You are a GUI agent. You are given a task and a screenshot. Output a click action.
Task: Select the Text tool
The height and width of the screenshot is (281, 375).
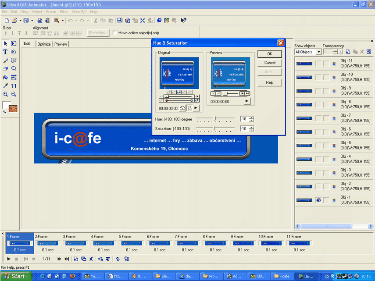(6, 52)
